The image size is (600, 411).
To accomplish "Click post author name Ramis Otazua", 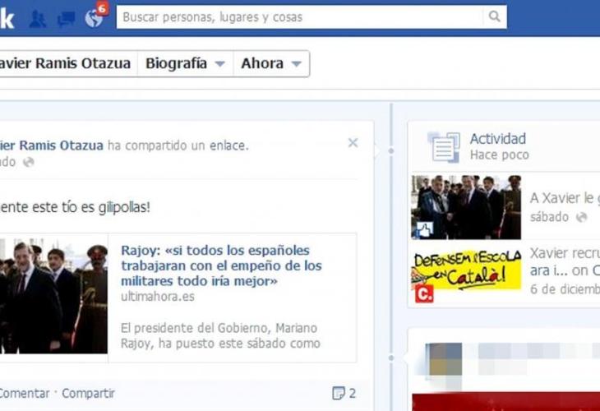I will click(x=51, y=145).
